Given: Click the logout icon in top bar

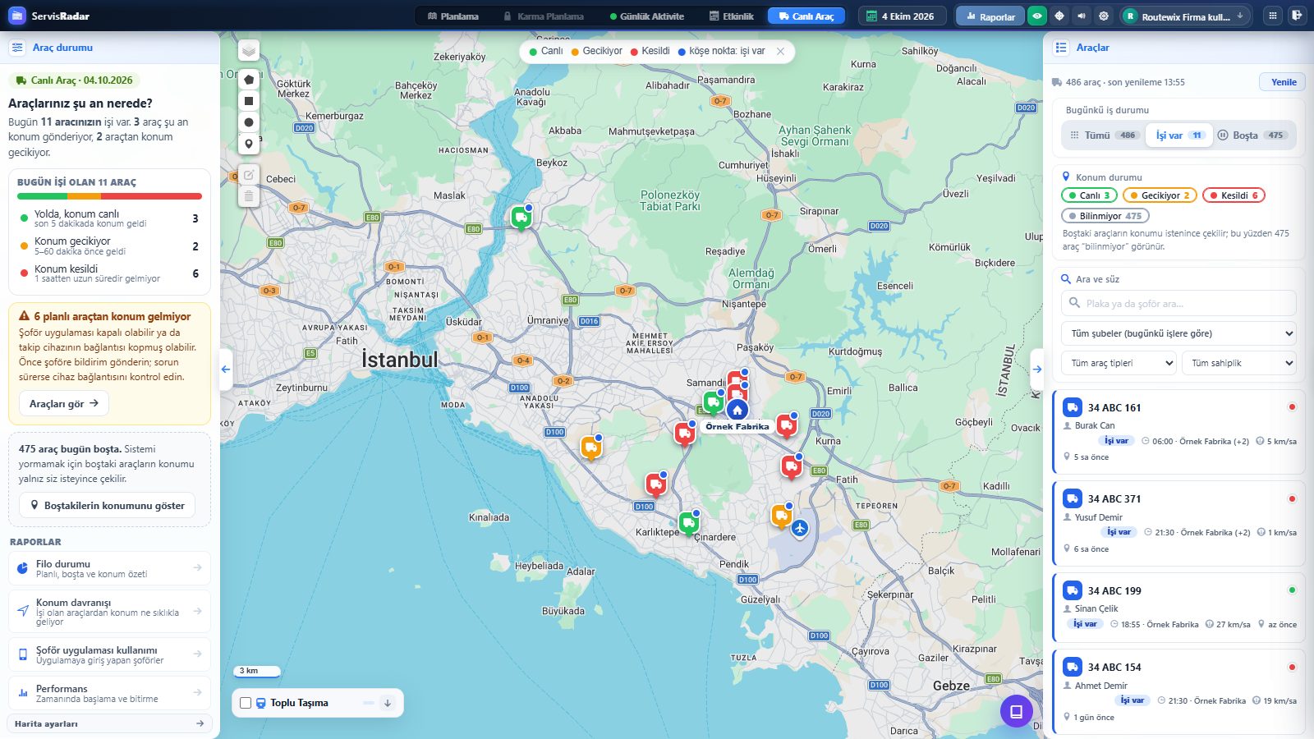Looking at the screenshot, I should 1297,16.
